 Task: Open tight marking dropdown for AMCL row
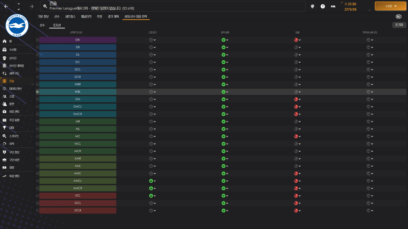point(152,181)
